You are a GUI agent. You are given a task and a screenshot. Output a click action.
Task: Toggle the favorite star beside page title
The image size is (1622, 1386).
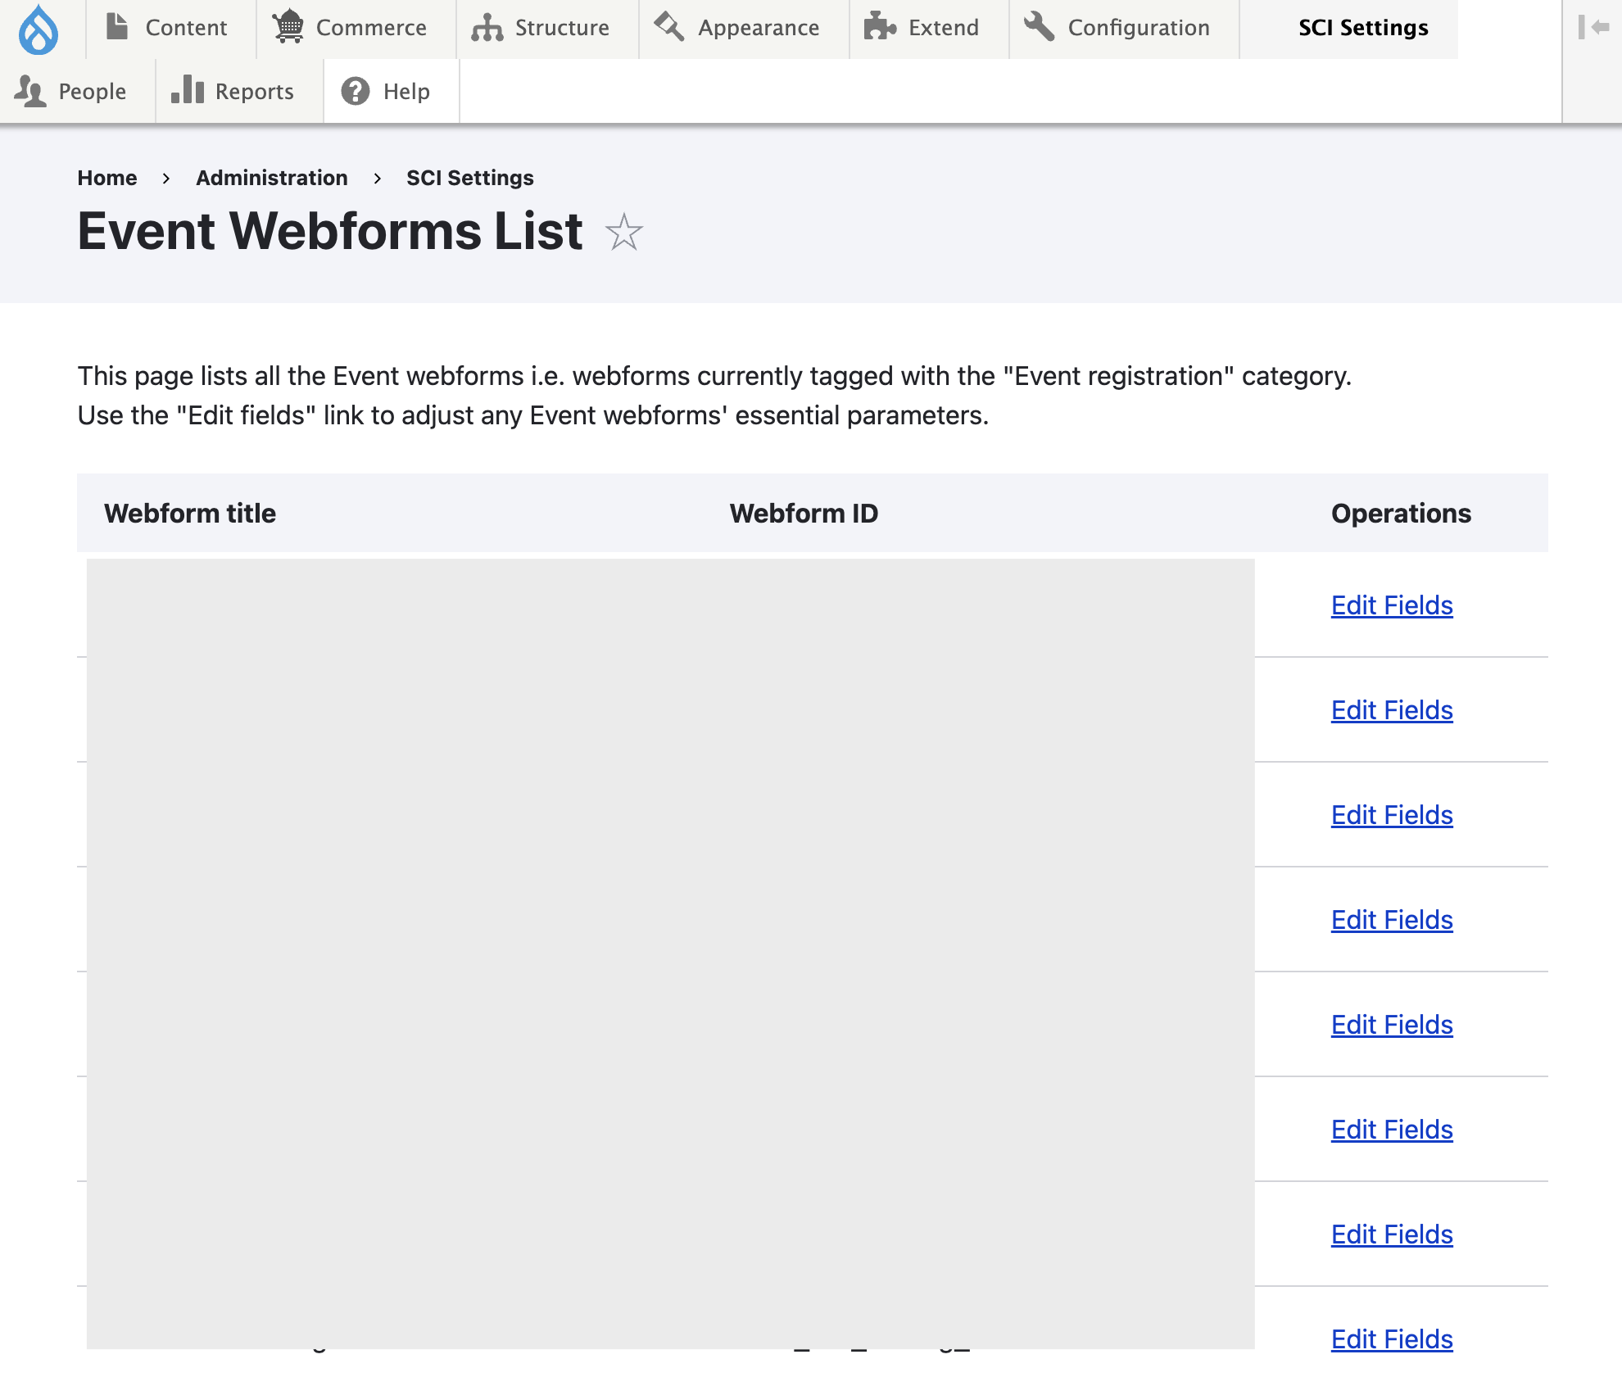(x=624, y=232)
